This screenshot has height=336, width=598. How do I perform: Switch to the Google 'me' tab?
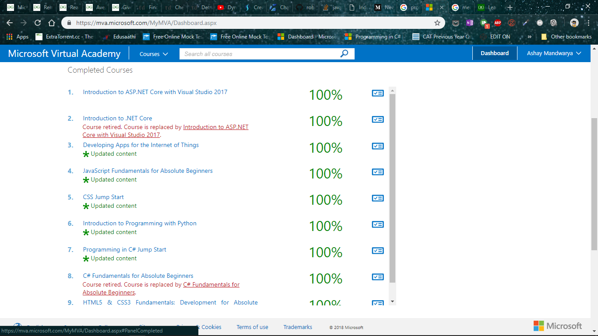[461, 7]
